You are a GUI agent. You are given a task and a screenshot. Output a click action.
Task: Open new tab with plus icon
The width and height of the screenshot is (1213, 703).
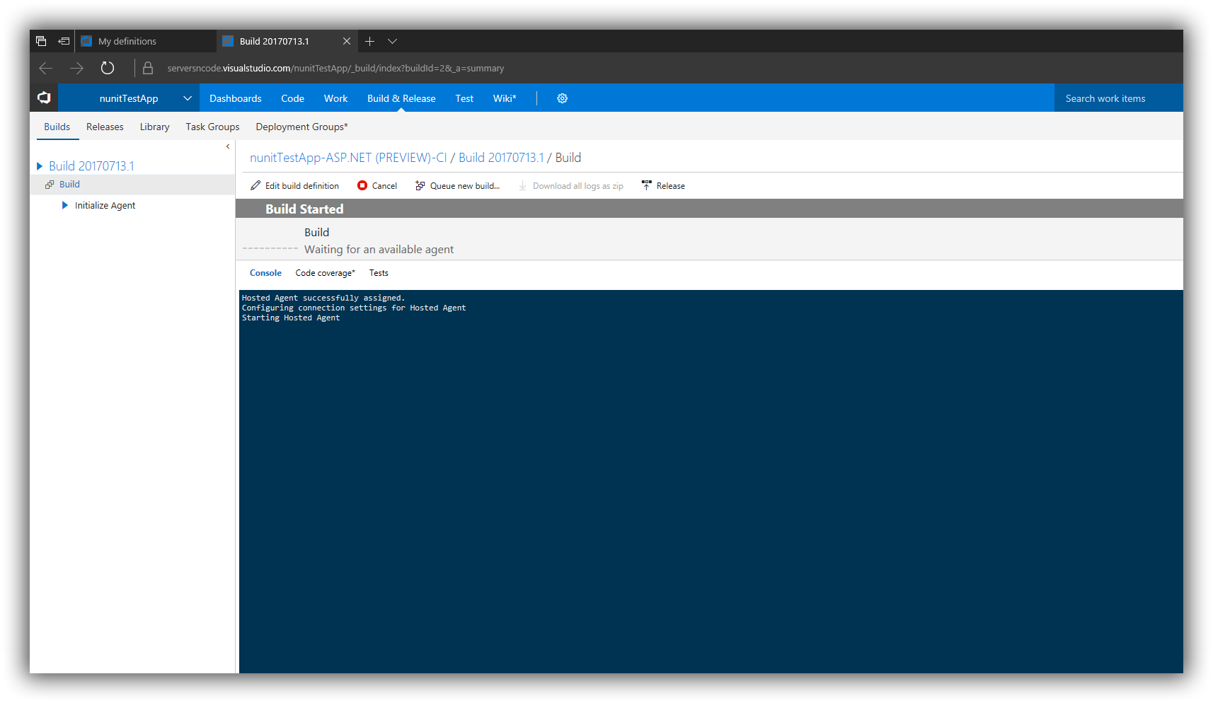coord(369,41)
